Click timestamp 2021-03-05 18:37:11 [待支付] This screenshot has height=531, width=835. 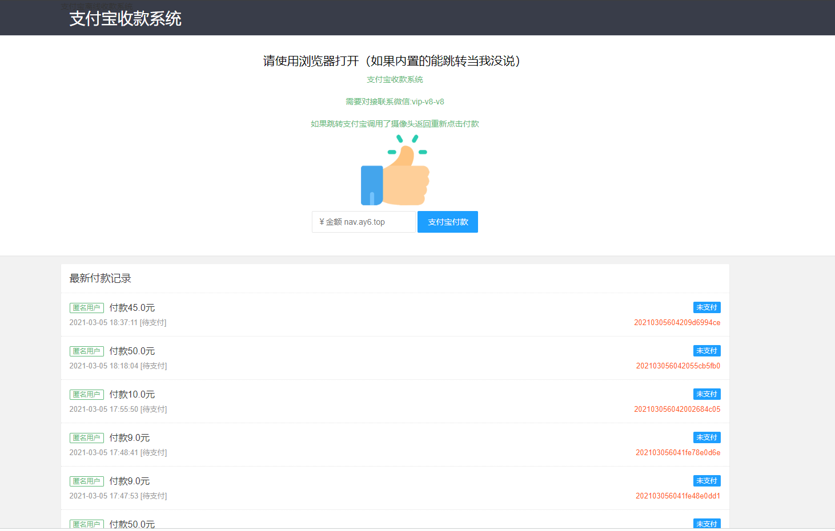coord(118,323)
